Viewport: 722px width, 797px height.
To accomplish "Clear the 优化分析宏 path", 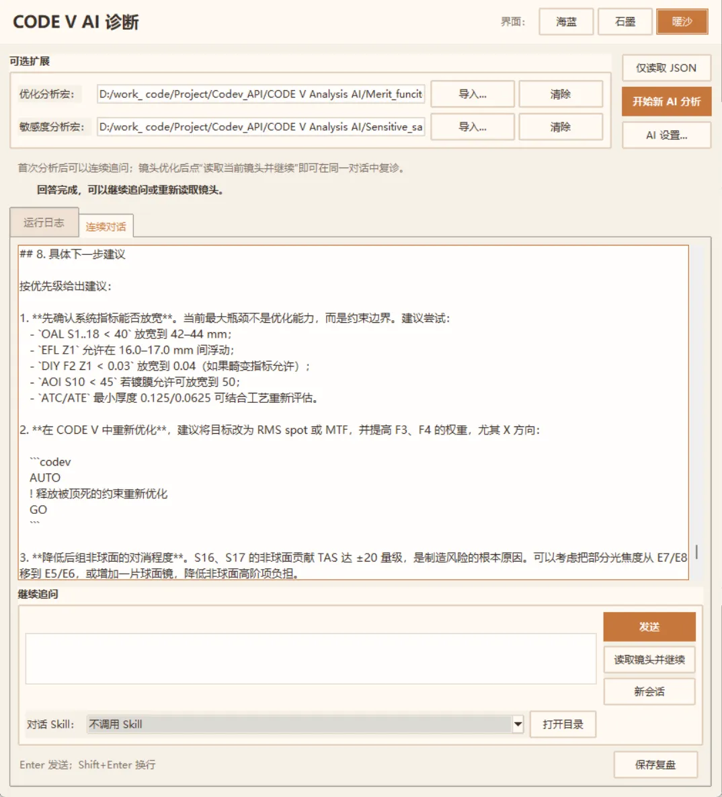I will click(x=561, y=94).
